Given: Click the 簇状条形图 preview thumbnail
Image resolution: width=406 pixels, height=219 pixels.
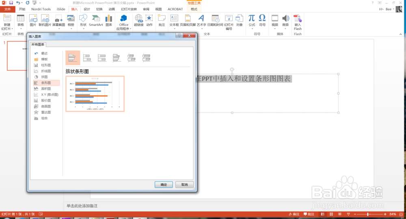Looking at the screenshot, I should point(95,94).
